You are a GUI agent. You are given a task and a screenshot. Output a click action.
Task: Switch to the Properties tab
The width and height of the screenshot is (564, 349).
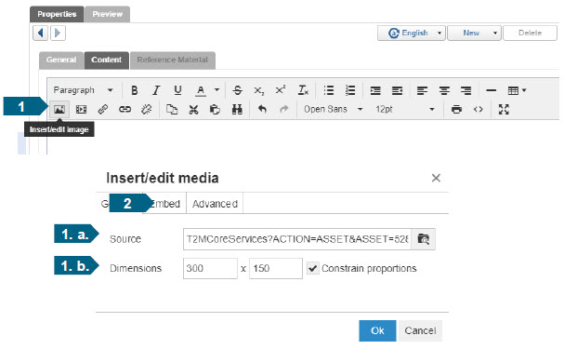[x=57, y=14]
